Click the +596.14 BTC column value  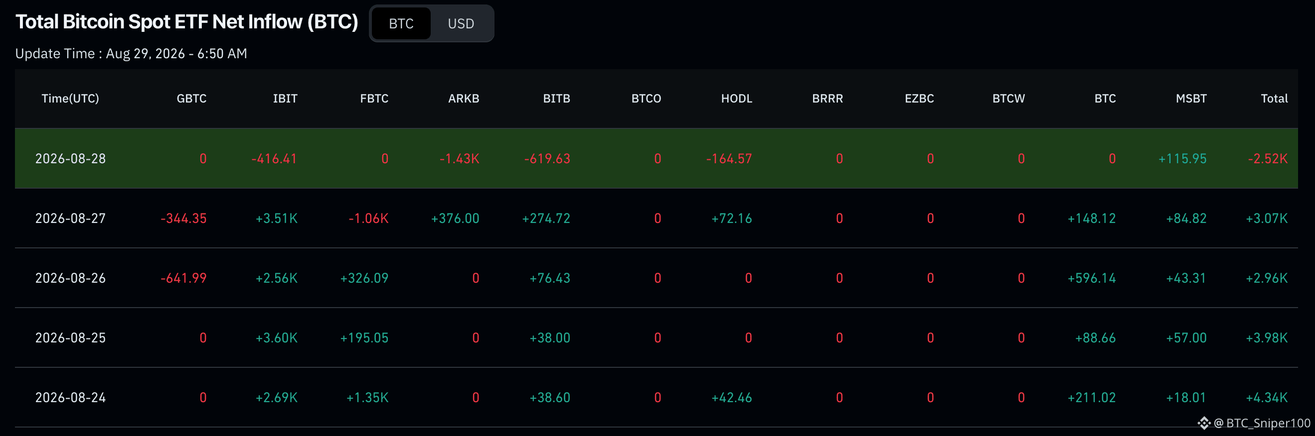tap(1091, 278)
